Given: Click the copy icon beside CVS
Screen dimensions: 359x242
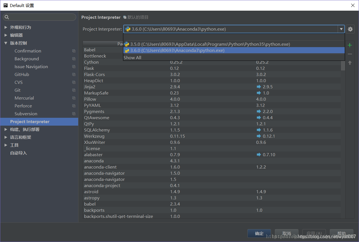Looking at the screenshot, I should pyautogui.click(x=74, y=82).
